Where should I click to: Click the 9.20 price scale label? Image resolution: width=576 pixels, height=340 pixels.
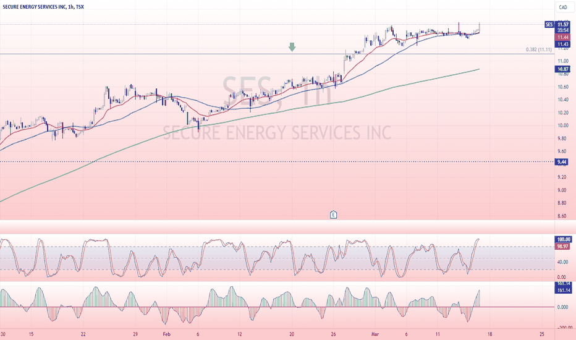563,177
